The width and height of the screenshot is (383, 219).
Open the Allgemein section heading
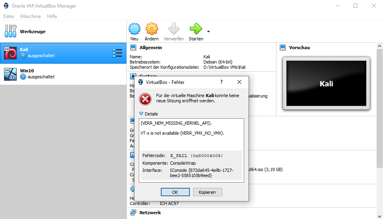[151, 48]
